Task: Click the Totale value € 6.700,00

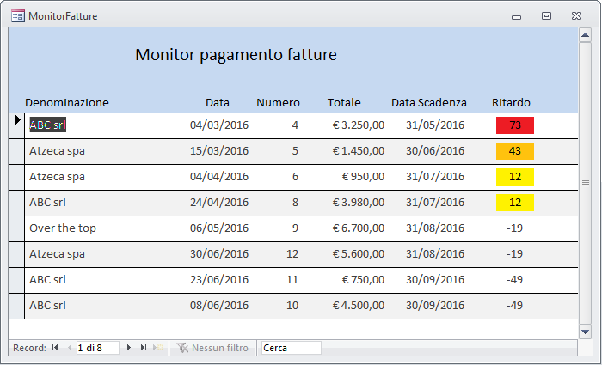Action: (359, 228)
